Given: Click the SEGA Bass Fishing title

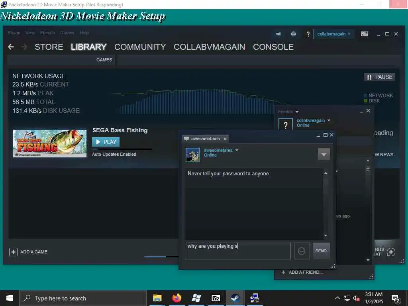Looking at the screenshot, I should [120, 130].
